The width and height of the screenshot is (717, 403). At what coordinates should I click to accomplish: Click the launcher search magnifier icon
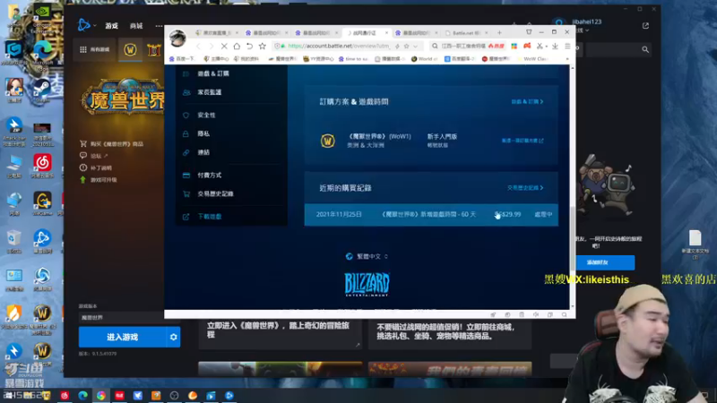pyautogui.click(x=645, y=49)
